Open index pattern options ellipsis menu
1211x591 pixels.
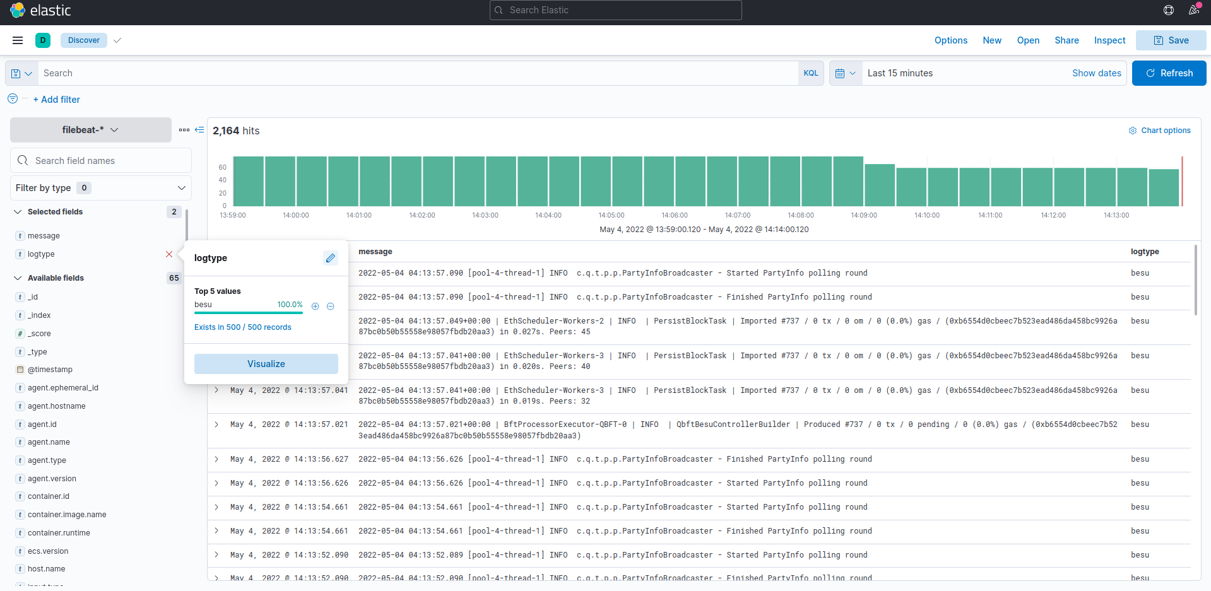click(x=184, y=130)
